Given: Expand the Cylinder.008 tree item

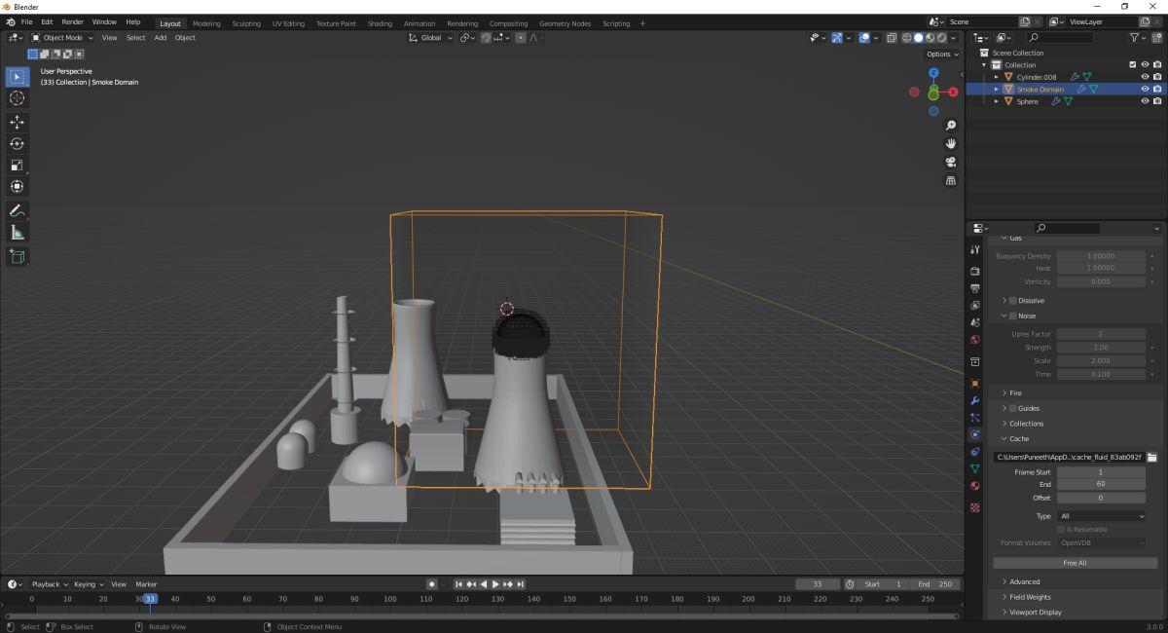Looking at the screenshot, I should [996, 77].
